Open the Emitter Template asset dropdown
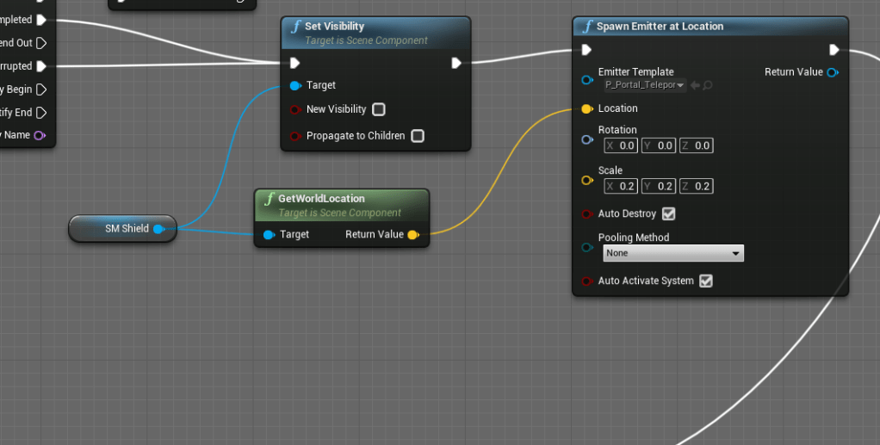Screen dimensions: 880x445 pos(645,85)
